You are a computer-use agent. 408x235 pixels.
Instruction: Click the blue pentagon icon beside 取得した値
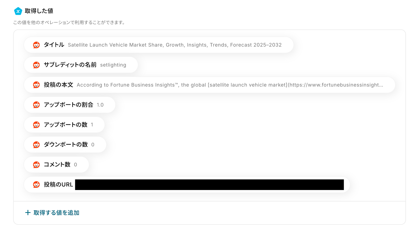18,11
